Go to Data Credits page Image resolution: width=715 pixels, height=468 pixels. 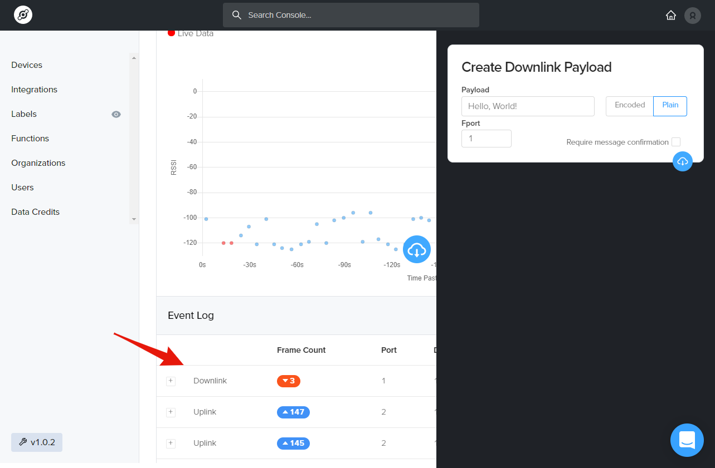coord(35,212)
